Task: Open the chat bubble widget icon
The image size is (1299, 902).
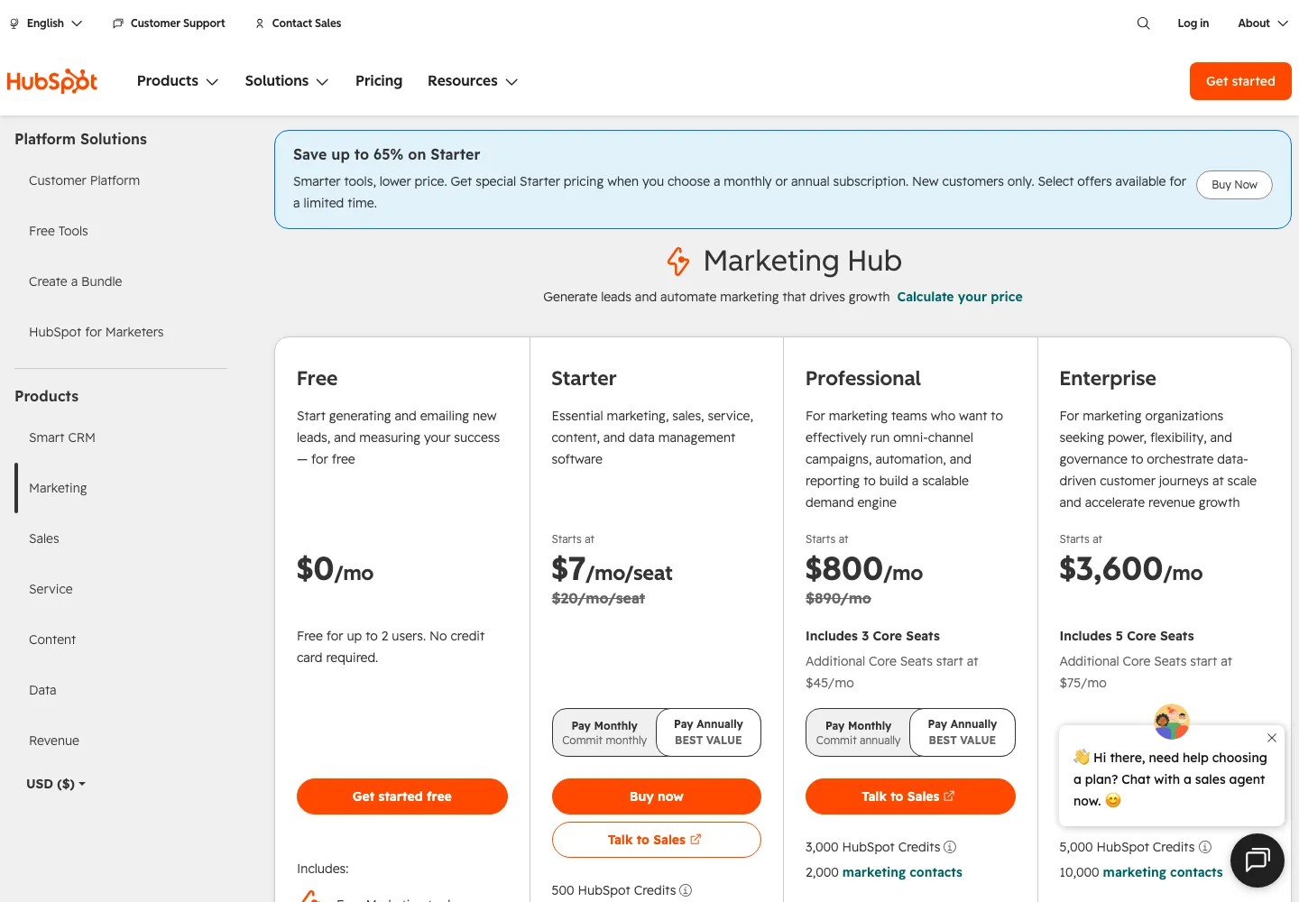Action: click(1258, 861)
